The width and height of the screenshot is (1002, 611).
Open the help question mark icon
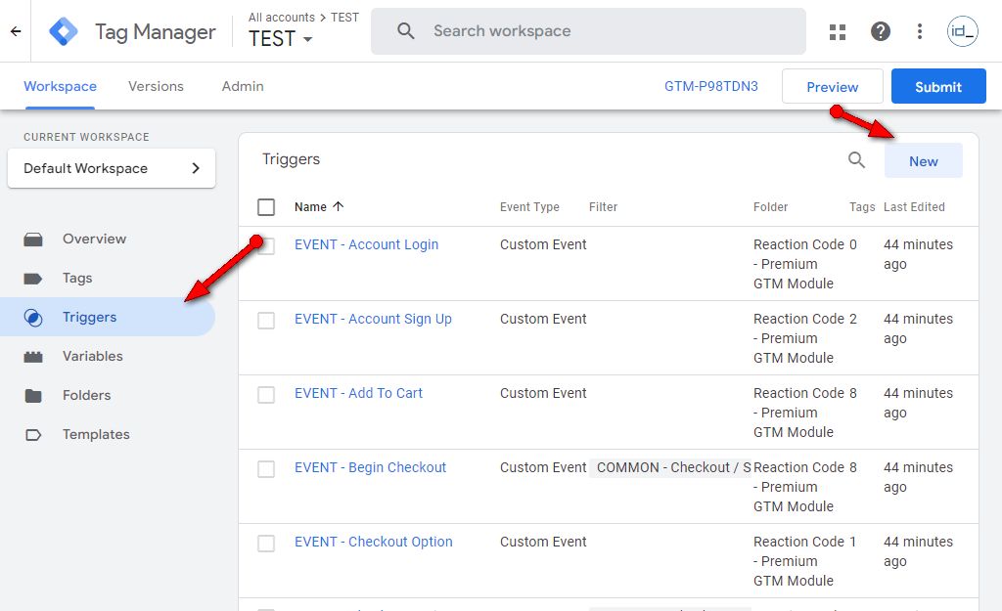pos(881,31)
